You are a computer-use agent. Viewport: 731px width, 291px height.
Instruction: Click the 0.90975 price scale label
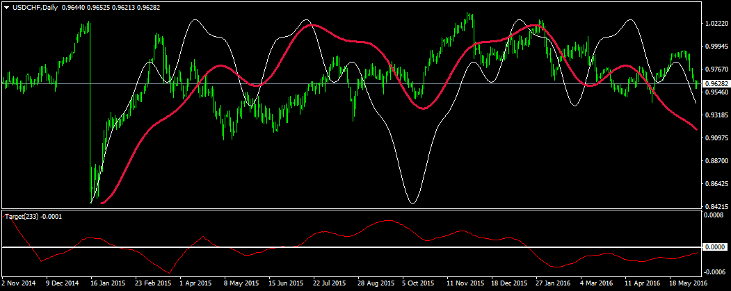click(716, 138)
